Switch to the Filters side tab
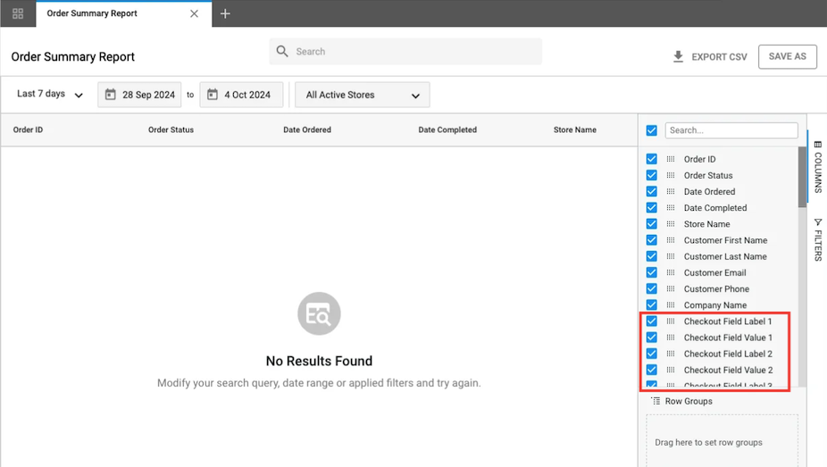Screen dimensions: 827x467 [817, 239]
